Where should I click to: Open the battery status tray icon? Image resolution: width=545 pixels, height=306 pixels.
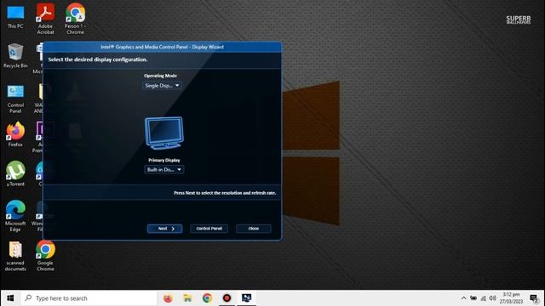473,298
